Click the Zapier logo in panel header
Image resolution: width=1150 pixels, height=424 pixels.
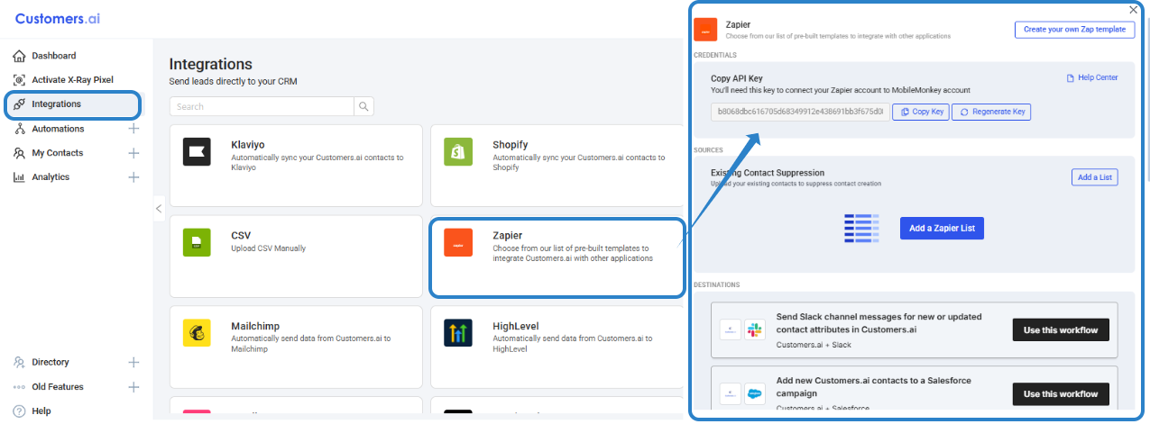(705, 30)
